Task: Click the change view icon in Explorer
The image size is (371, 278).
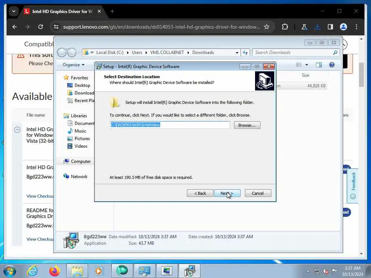Action: click(x=299, y=65)
